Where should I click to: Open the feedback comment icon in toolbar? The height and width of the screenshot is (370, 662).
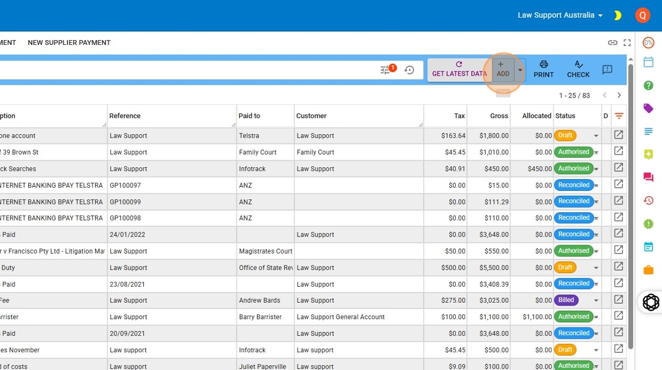tap(607, 70)
